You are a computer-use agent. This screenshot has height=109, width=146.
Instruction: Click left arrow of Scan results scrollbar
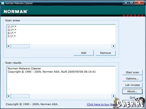click(x=9, y=96)
